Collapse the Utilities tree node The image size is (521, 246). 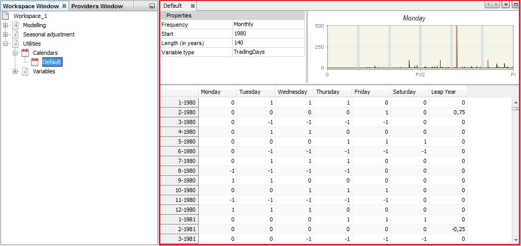pyautogui.click(x=6, y=44)
